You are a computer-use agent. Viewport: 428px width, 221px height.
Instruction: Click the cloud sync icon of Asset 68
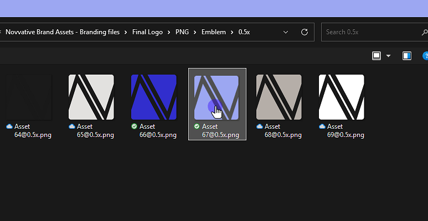pyautogui.click(x=260, y=127)
